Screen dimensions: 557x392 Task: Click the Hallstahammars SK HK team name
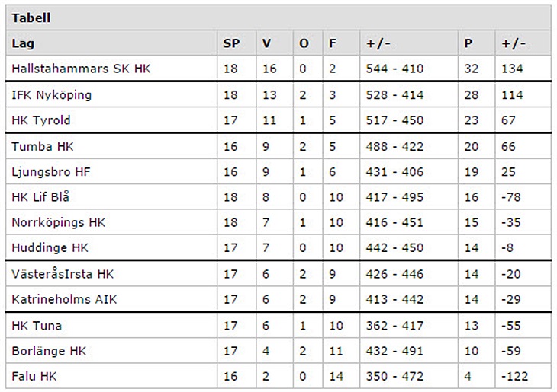pos(82,69)
